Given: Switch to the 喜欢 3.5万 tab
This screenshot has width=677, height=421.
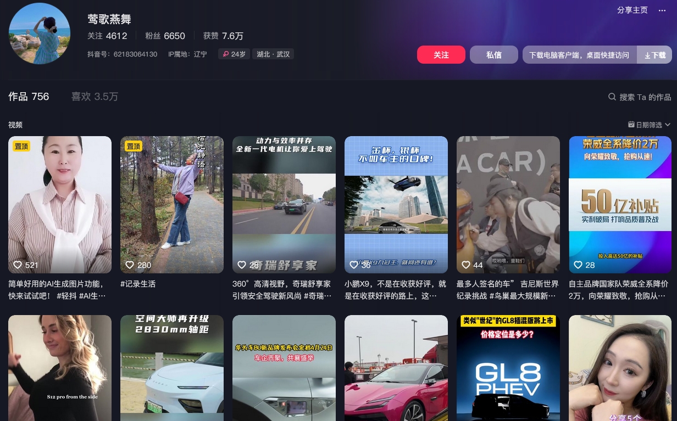Looking at the screenshot, I should 95,97.
